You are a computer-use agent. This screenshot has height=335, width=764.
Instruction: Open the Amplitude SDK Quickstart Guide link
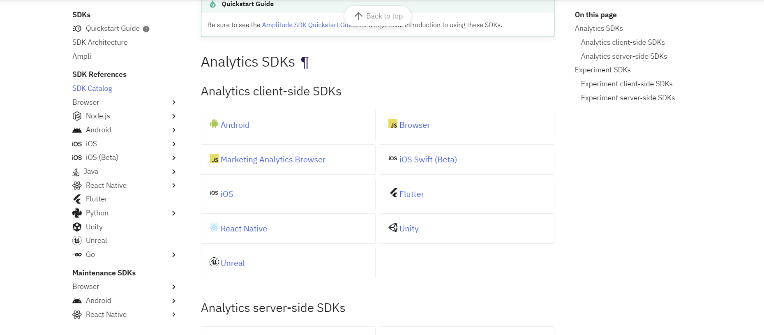tap(310, 25)
